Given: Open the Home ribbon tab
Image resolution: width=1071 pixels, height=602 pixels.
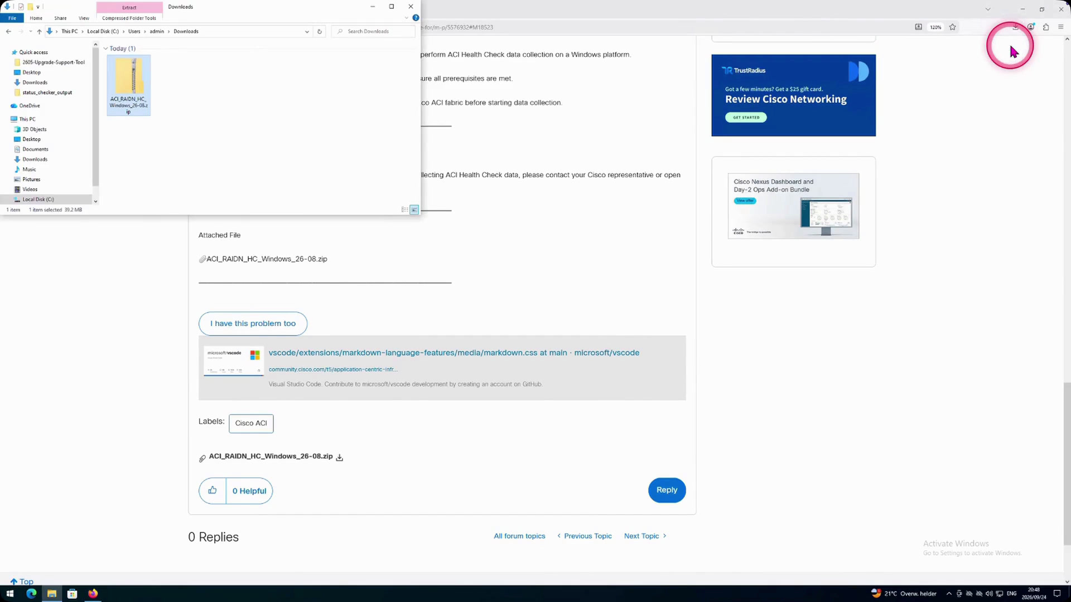Looking at the screenshot, I should pyautogui.click(x=36, y=18).
